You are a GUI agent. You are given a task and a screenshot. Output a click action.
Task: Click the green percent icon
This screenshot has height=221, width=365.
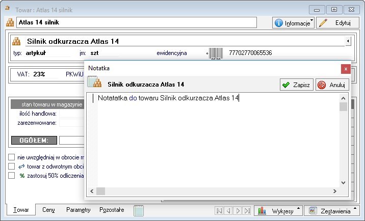(x=22, y=176)
